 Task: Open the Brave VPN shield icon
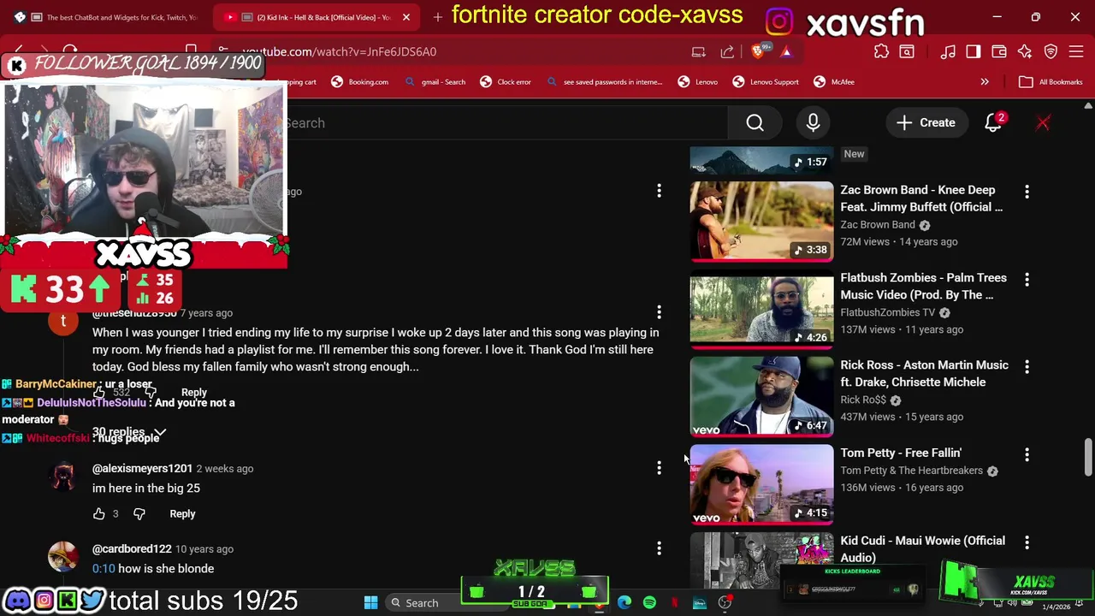tap(1051, 52)
